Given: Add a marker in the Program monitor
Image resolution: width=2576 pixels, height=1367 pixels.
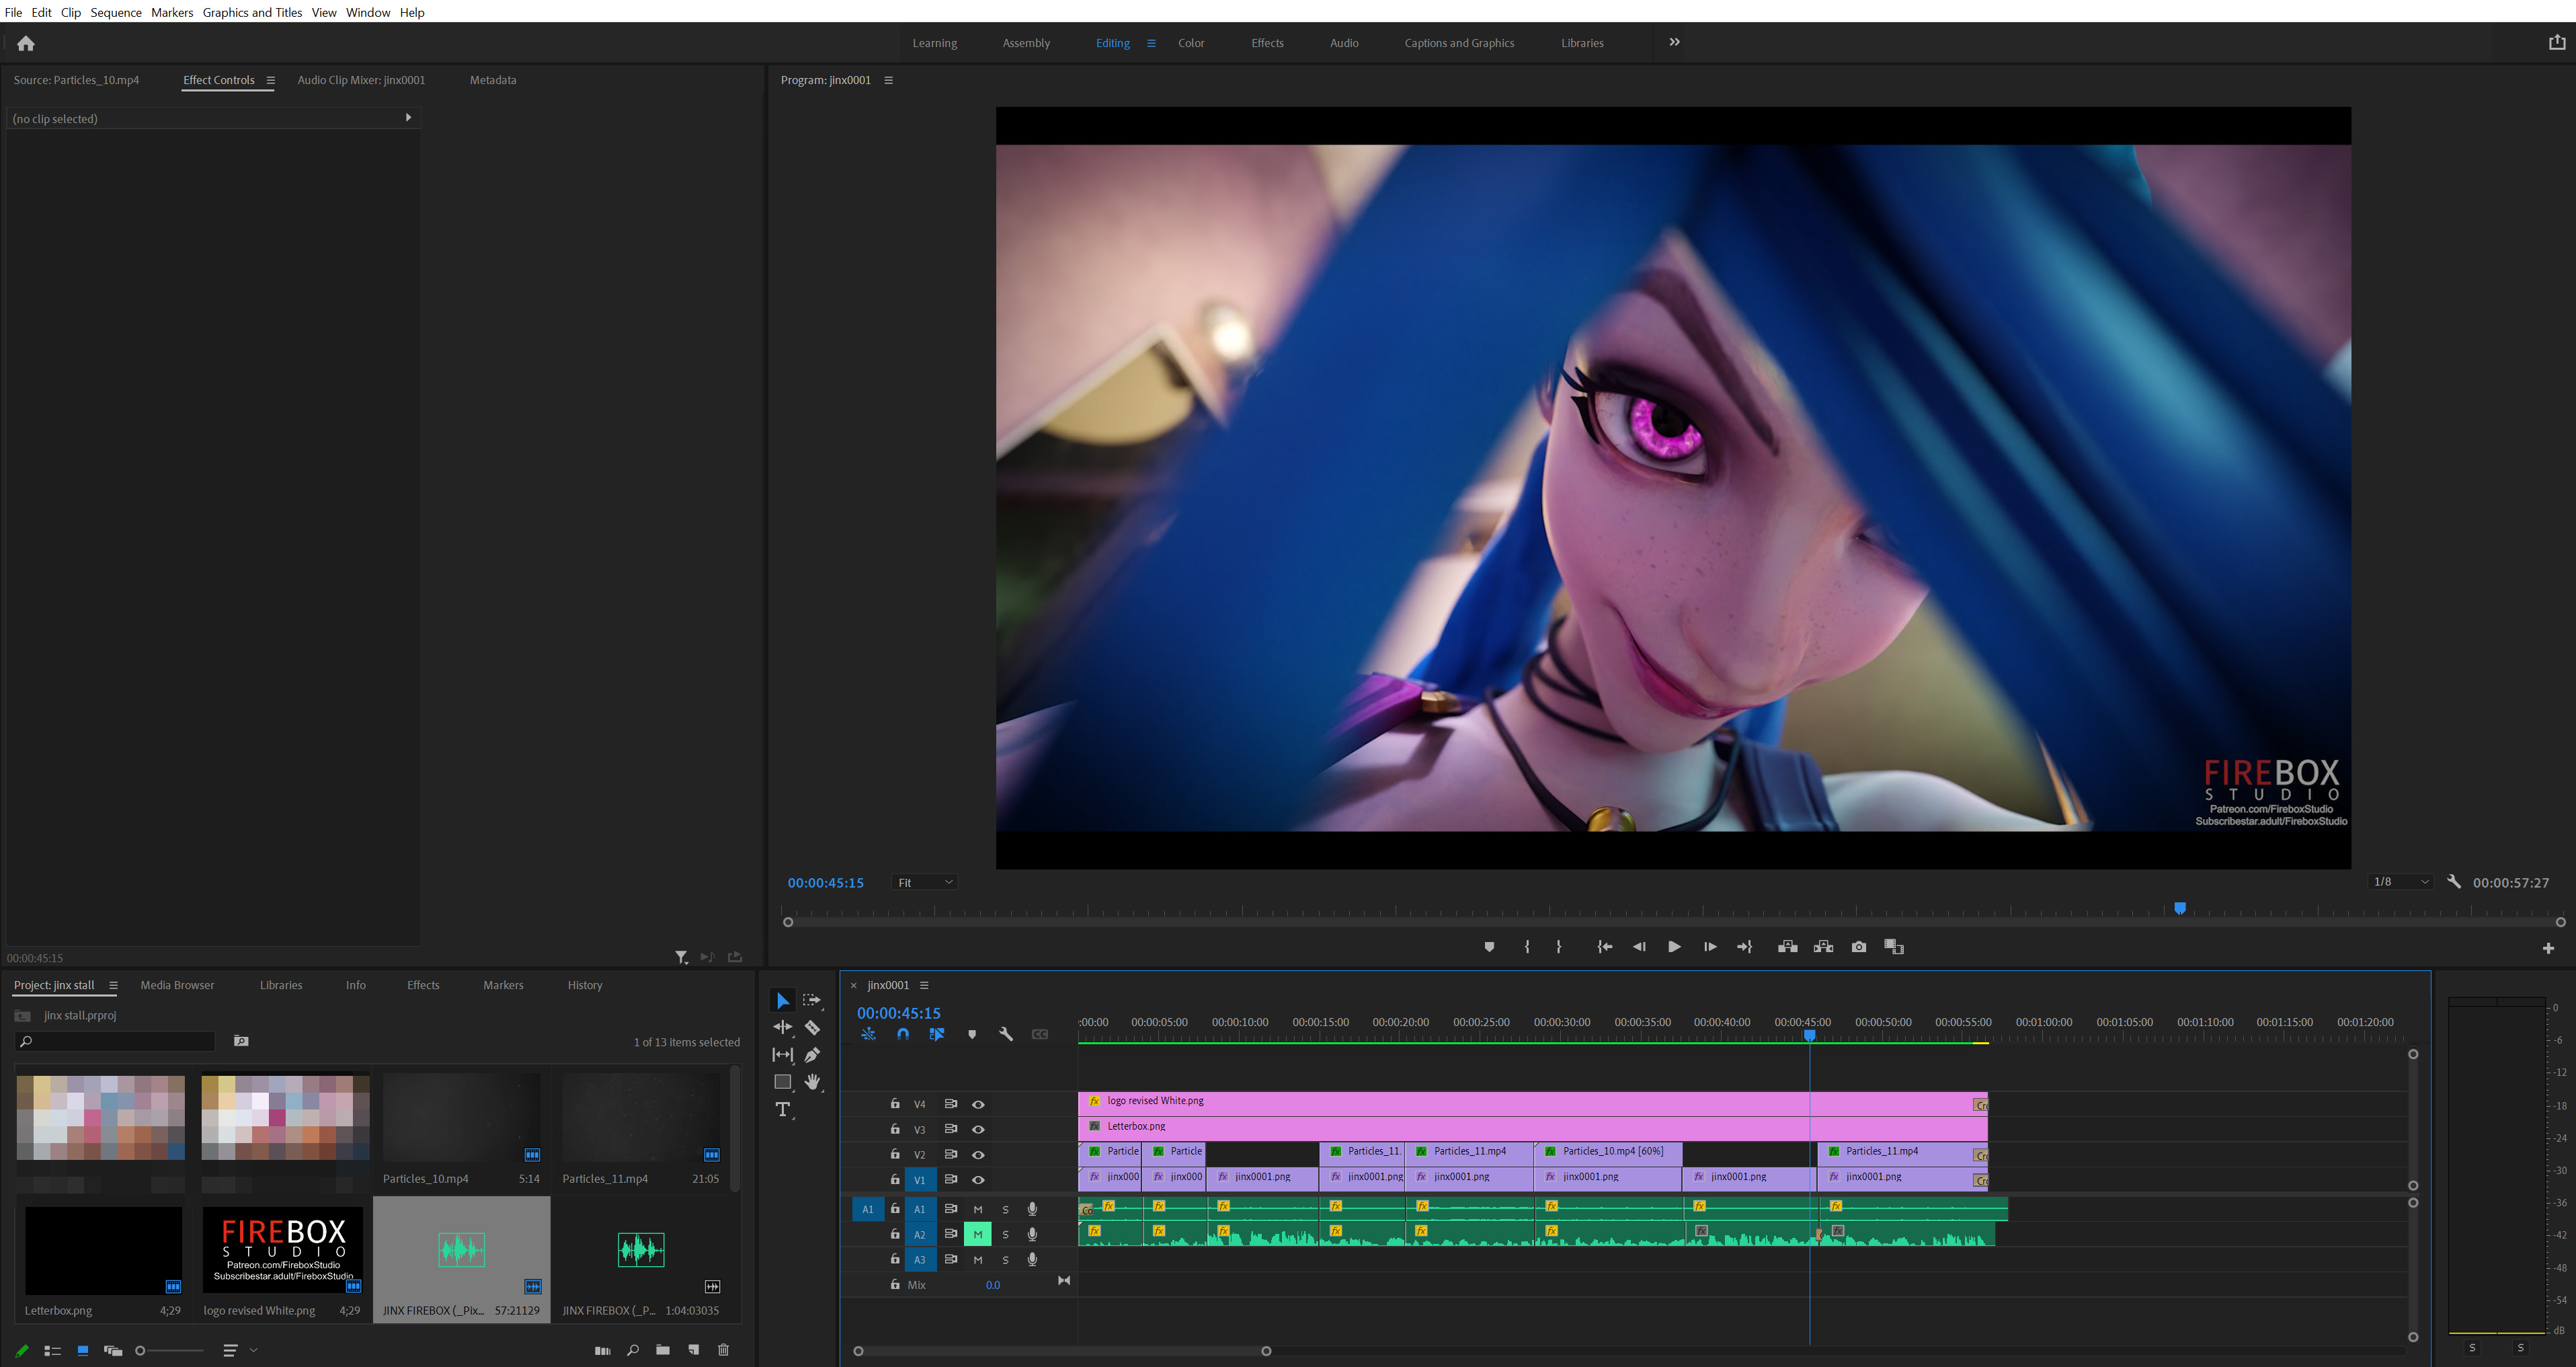Looking at the screenshot, I should click(x=1489, y=947).
